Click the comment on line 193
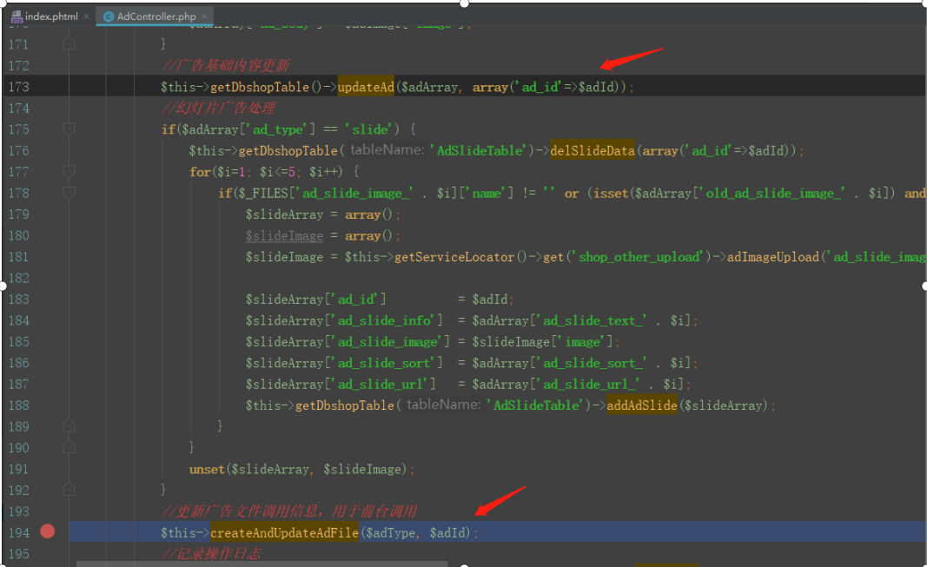The height and width of the screenshot is (567, 927). (288, 511)
